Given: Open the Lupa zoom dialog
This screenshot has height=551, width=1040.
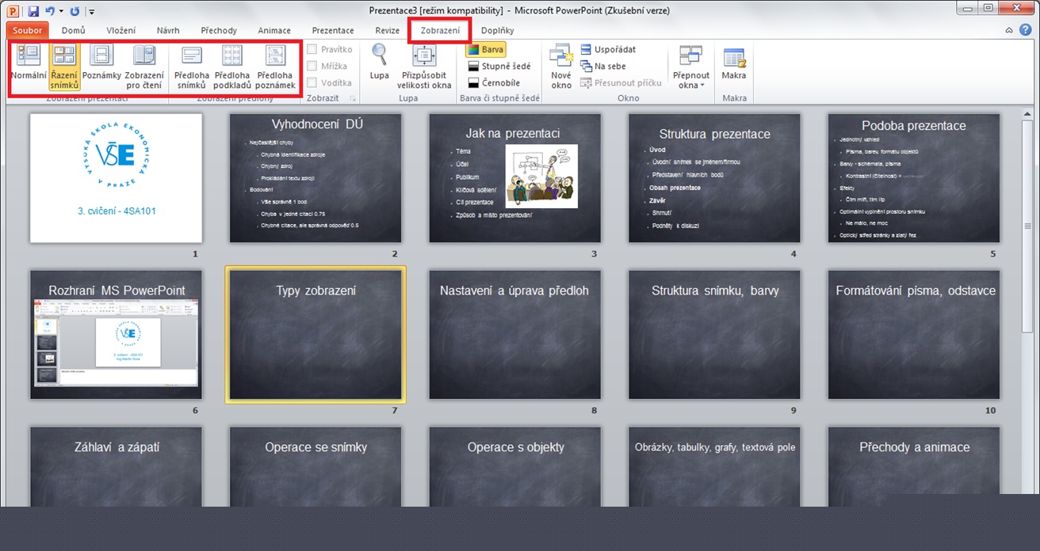Looking at the screenshot, I should (380, 66).
